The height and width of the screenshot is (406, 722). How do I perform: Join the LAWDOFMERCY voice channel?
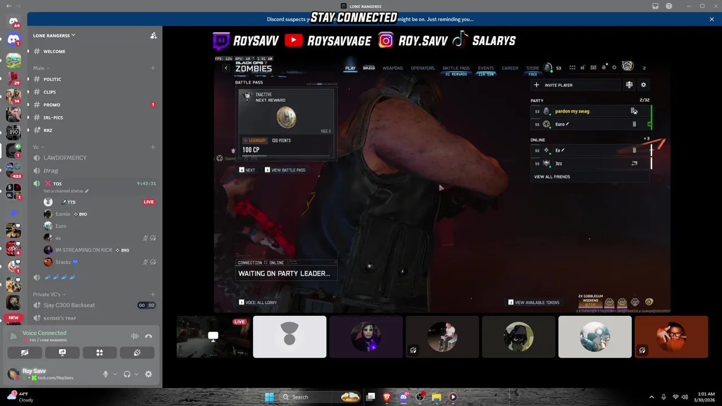(94, 158)
